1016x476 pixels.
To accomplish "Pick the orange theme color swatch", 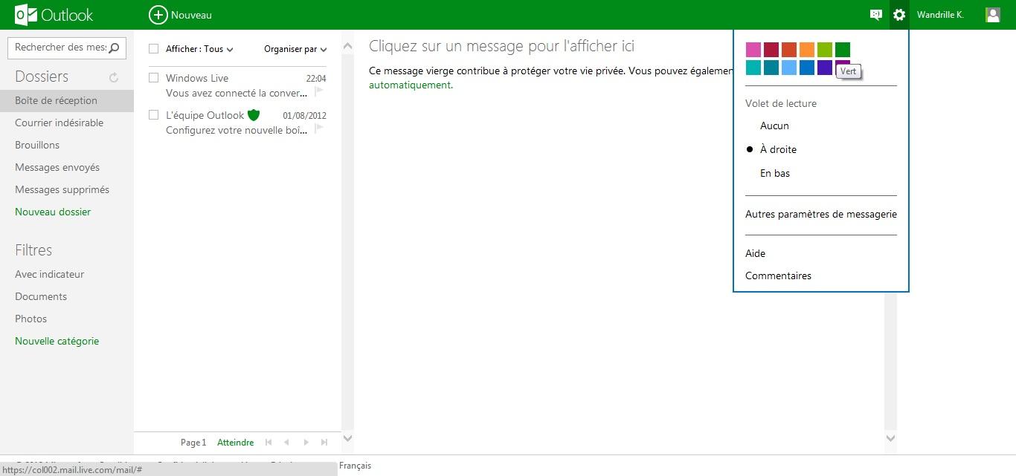I will 807,50.
